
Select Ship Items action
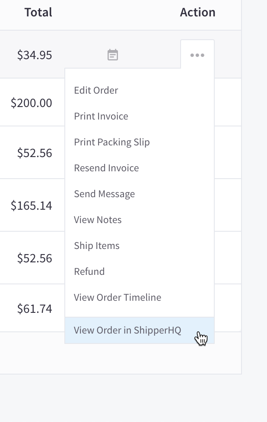click(97, 246)
